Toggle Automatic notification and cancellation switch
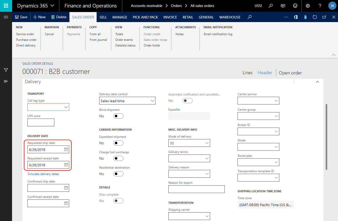Viewport: 338px width, 221px height. click(187, 101)
